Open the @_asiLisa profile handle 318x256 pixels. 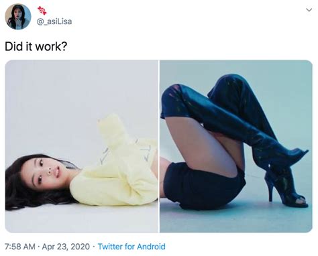(x=54, y=21)
